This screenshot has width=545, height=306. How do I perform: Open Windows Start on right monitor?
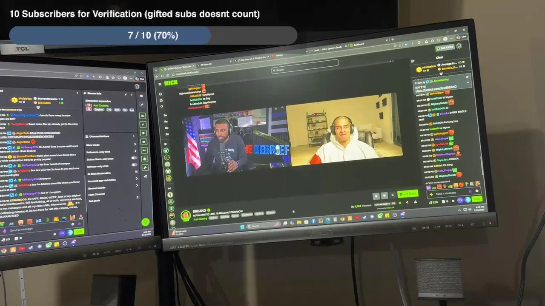click(242, 227)
